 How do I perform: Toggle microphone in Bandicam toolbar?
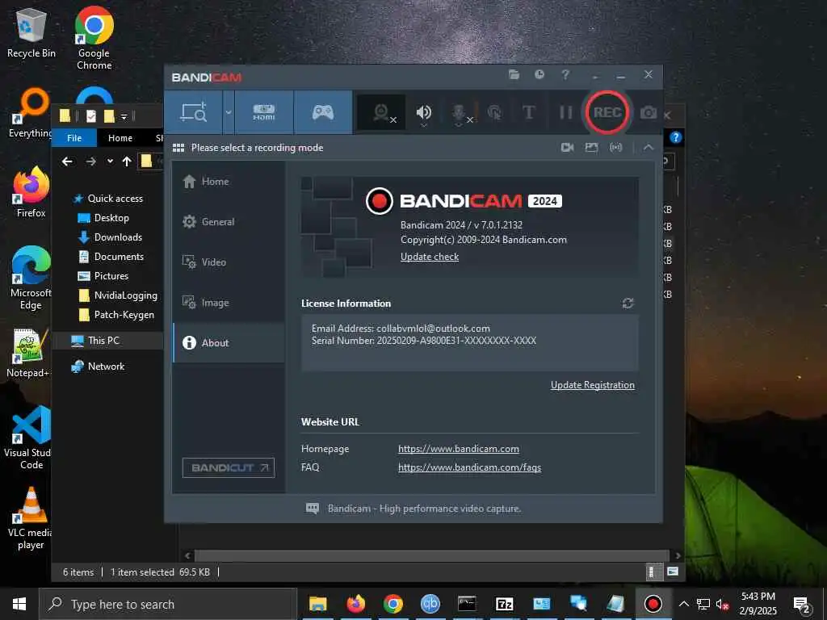tap(460, 113)
